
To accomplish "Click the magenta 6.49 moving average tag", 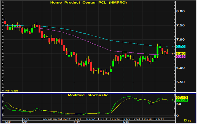I will point(181,56).
